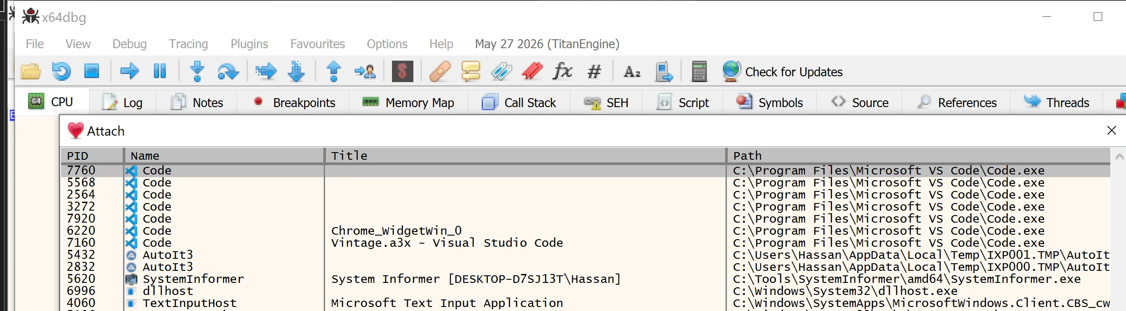Switch to the Breakpoints tab
Image resolution: width=1126 pixels, height=311 pixels.
pos(293,103)
